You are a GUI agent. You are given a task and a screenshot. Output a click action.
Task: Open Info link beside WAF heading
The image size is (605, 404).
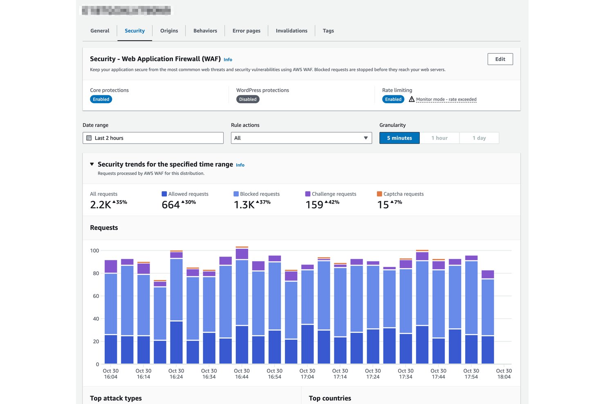(228, 60)
